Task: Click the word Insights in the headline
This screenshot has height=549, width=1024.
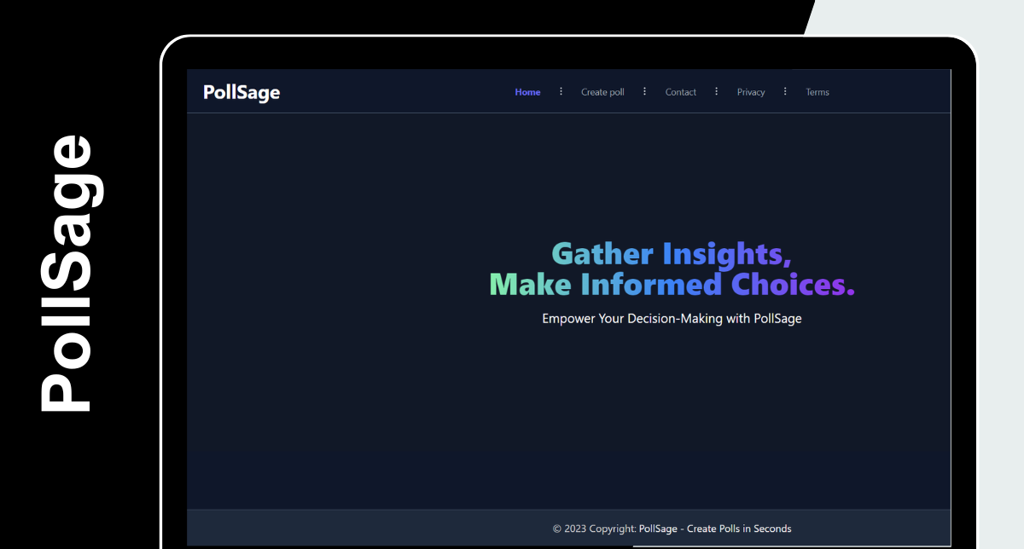Action: 725,254
